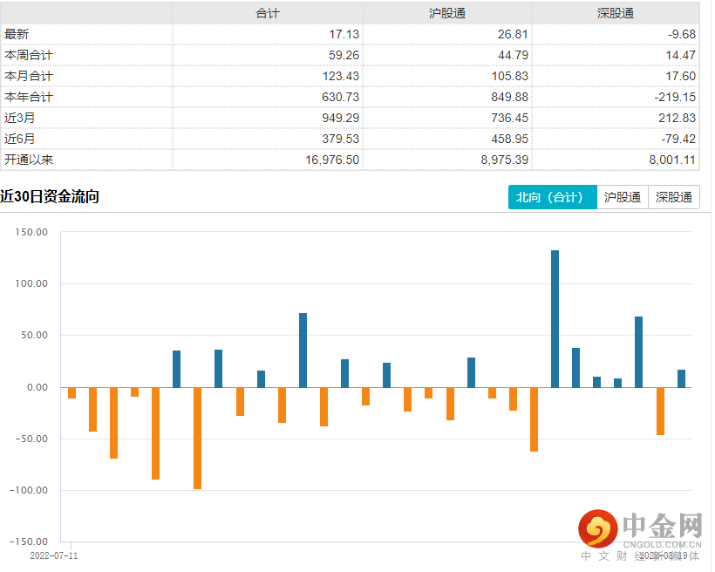Click the value 17.60 in 本月合计 row
The height and width of the screenshot is (572, 715).
tap(681, 76)
